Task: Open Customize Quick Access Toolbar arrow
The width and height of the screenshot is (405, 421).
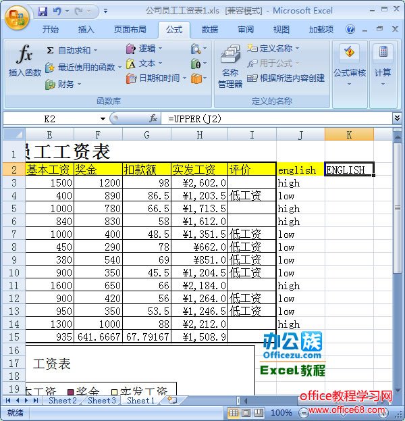Action: (105, 11)
